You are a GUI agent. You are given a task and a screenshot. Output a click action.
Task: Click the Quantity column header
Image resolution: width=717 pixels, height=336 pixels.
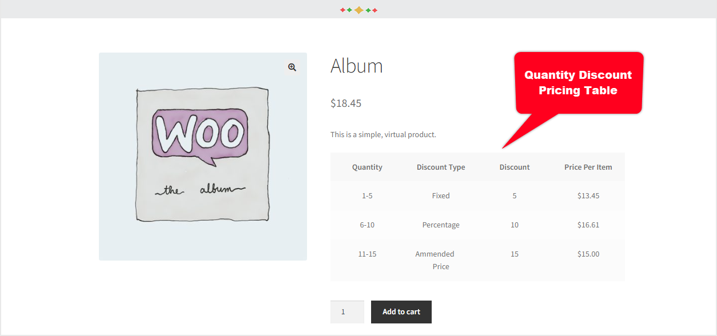367,167
